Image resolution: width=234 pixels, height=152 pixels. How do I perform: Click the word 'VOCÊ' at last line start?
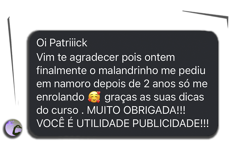[x=50, y=123]
